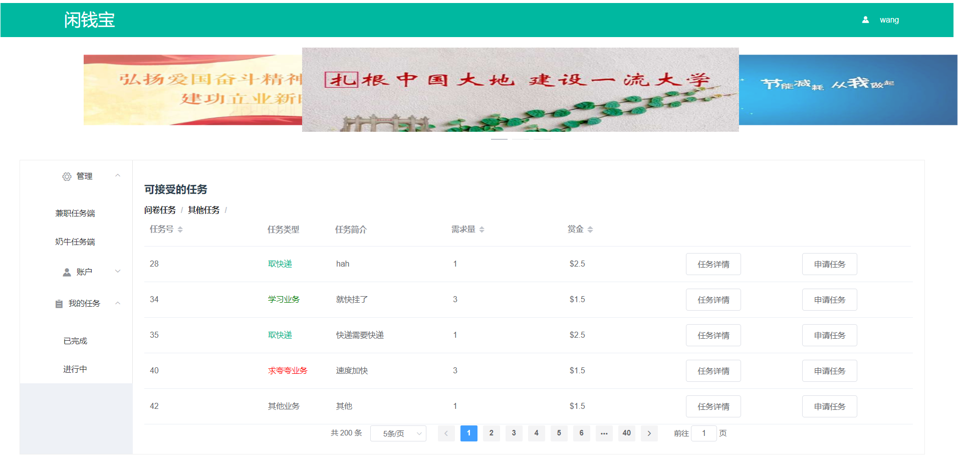Screen dimensions: 958x469
Task: Jump to page 40 in pagination
Action: 627,433
